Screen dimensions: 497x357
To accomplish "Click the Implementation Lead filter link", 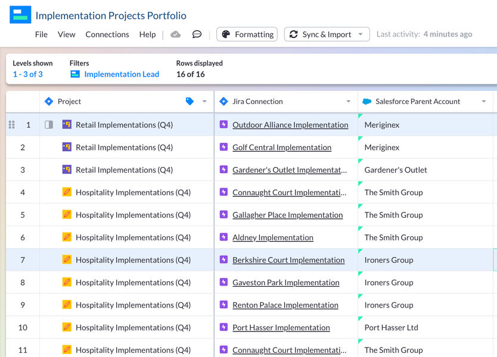I will pos(122,74).
